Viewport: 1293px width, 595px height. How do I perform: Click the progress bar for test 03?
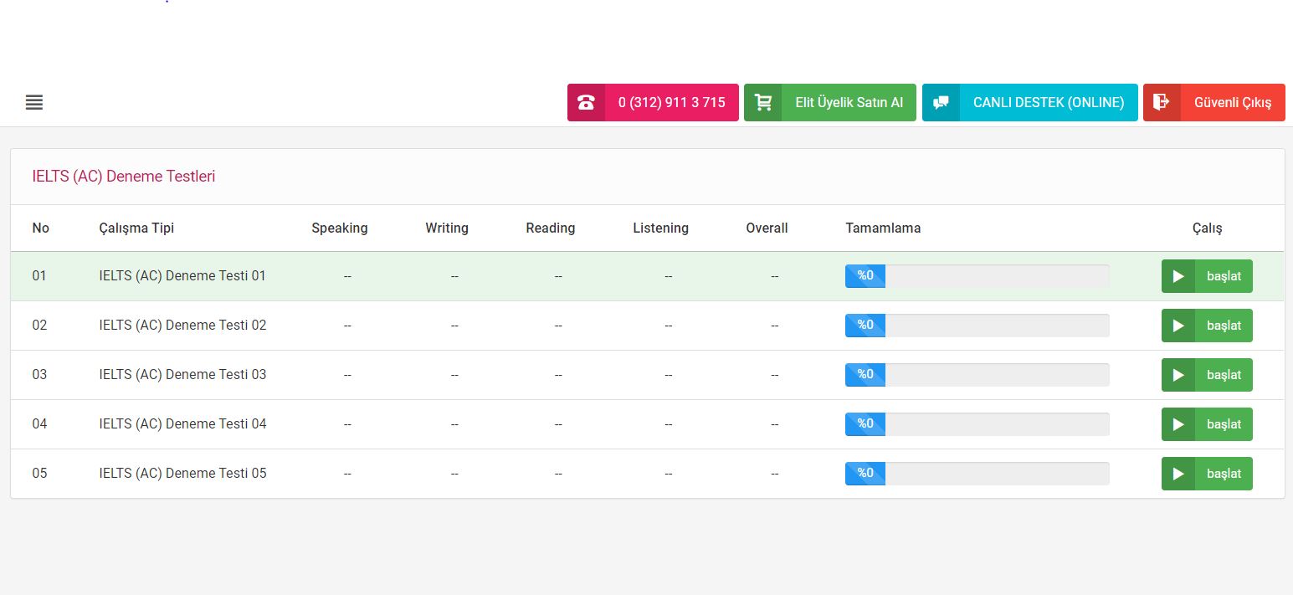click(977, 375)
